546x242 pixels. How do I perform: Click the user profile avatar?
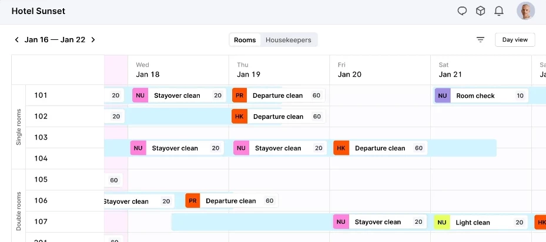point(525,11)
